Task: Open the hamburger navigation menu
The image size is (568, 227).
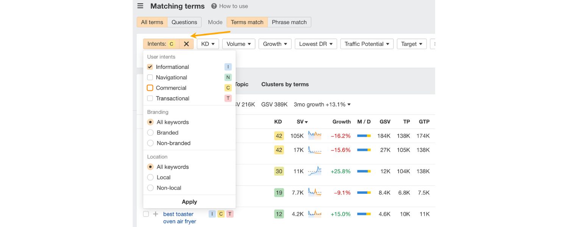Action: click(140, 6)
